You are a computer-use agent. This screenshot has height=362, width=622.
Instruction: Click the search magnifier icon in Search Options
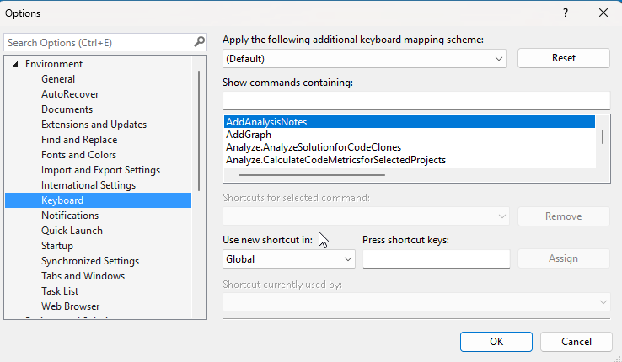199,41
